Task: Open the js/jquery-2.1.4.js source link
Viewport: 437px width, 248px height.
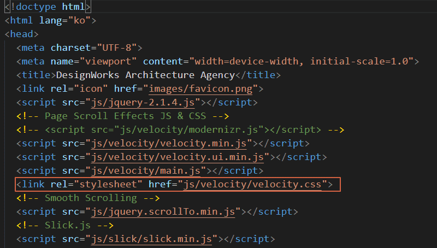Action: tap(143, 102)
